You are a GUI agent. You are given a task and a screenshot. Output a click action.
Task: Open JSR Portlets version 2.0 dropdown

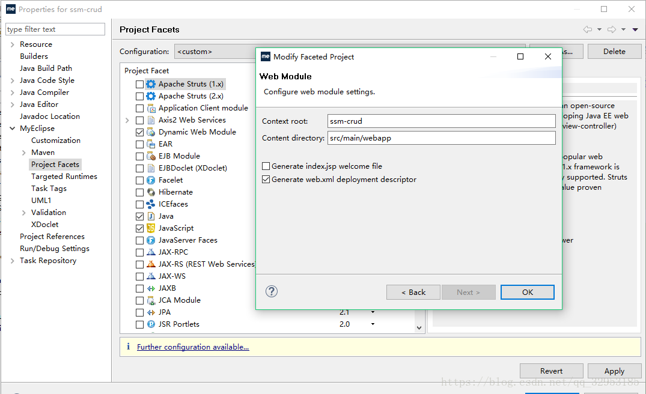coord(373,324)
